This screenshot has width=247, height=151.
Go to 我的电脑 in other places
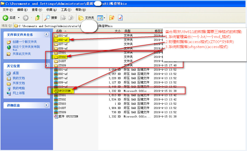point(19,88)
